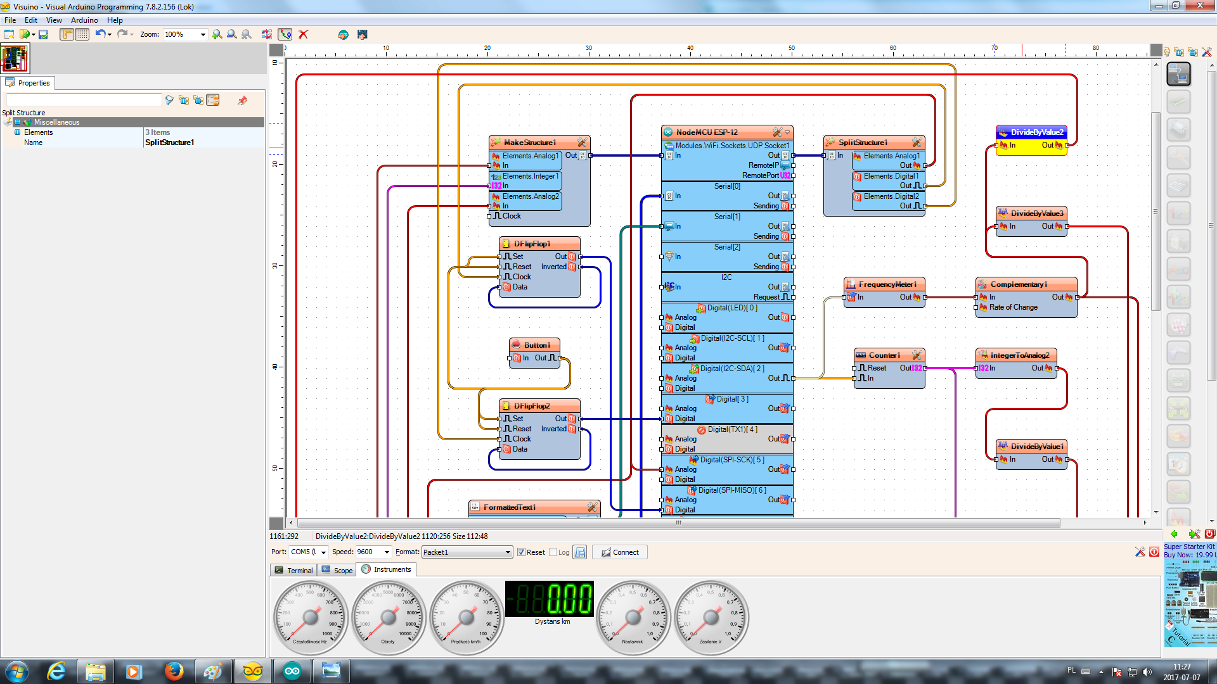
Task: Click the filter funnel icon in Properties
Action: [x=169, y=100]
